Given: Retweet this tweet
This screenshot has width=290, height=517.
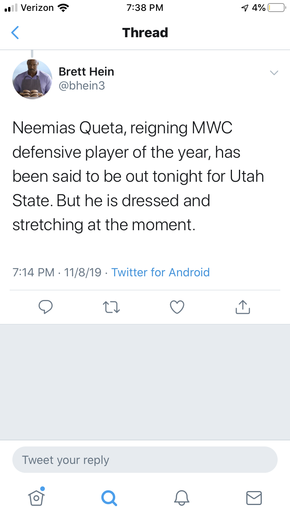Looking at the screenshot, I should 111,307.
